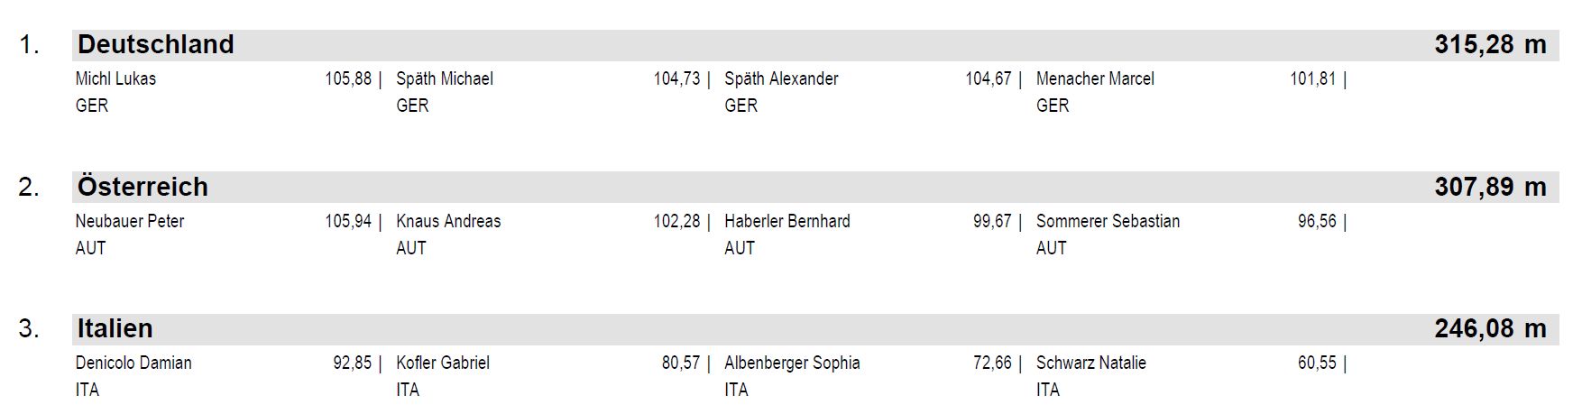Select Sommerer Sebastian entry
Viewport: 1582px width, 414px height.
1108,221
